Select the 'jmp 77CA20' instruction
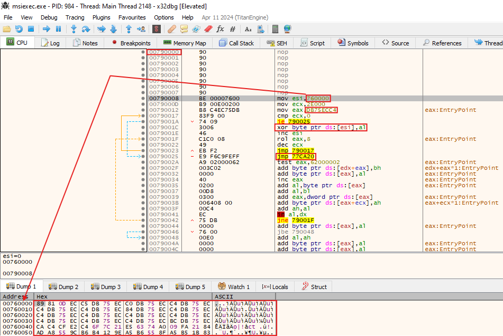Image resolution: width=503 pixels, height=336 pixels. coord(296,157)
